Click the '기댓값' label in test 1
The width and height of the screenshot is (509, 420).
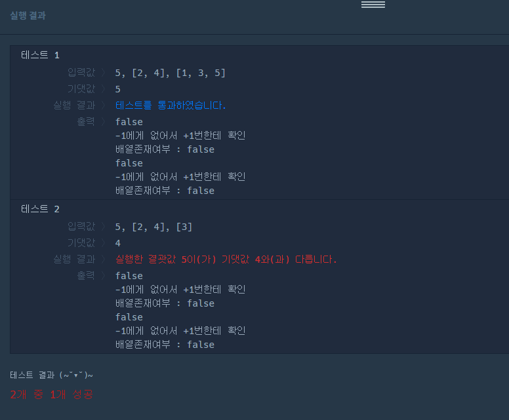tap(81, 88)
